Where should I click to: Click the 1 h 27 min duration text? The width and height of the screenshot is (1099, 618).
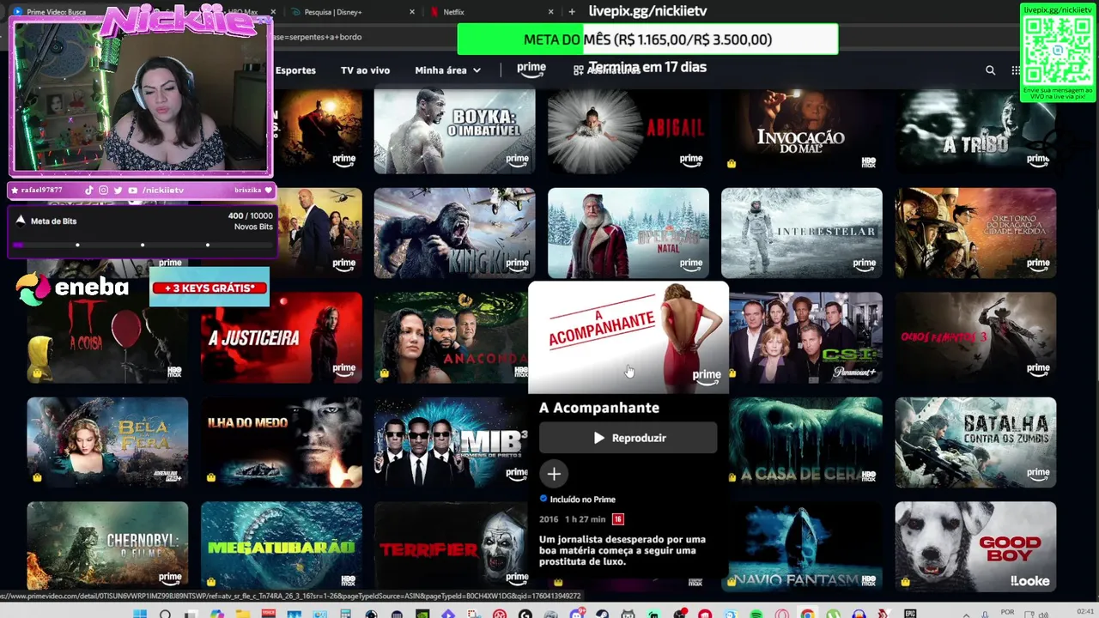[x=586, y=519]
